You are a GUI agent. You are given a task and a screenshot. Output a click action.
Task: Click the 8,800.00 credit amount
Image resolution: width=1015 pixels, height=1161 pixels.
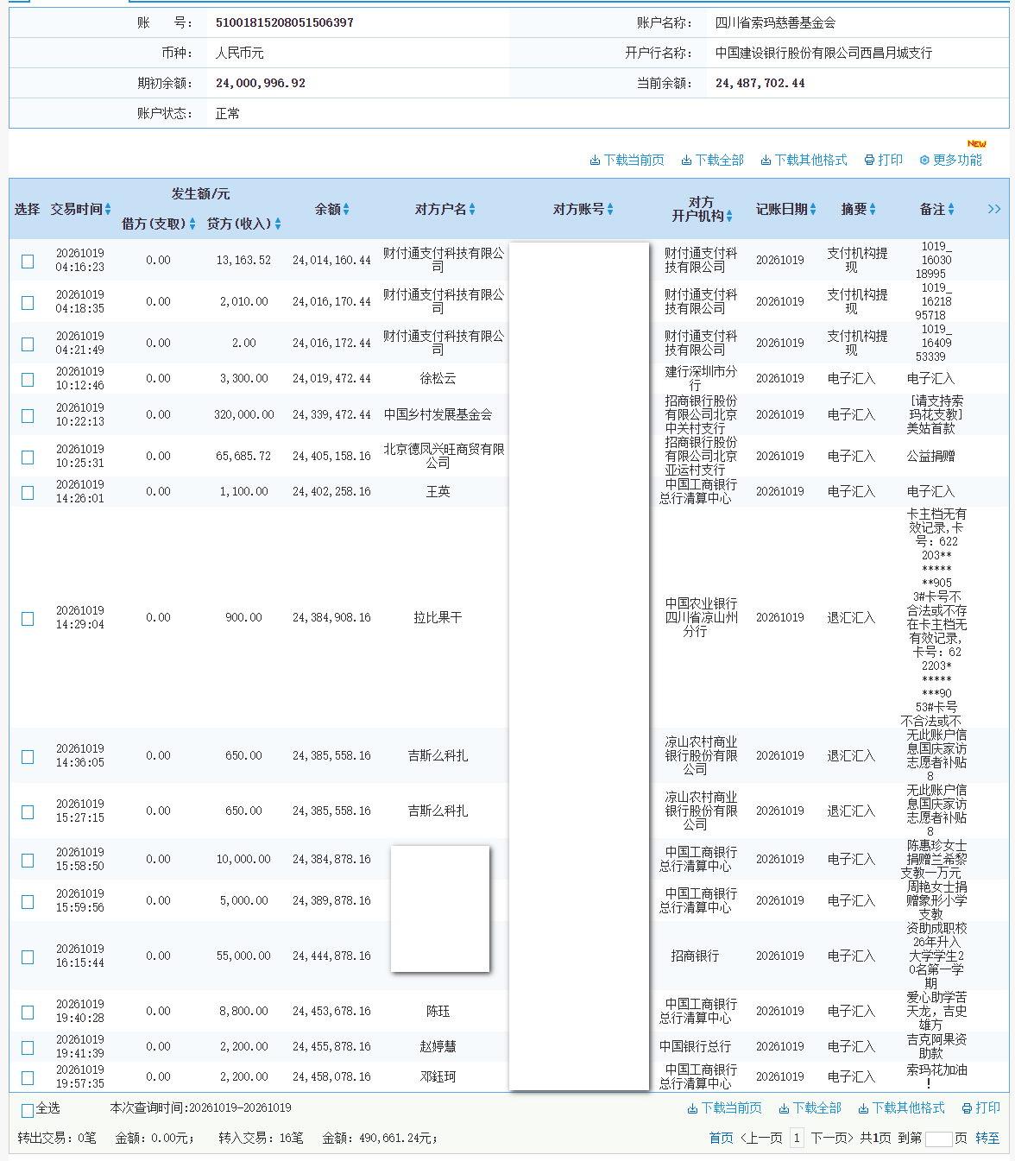[243, 1011]
